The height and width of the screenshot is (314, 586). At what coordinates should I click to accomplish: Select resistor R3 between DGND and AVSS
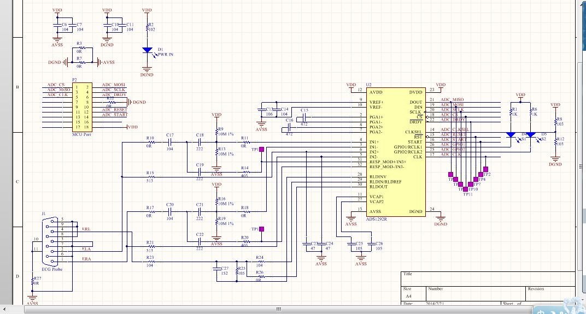(x=82, y=48)
